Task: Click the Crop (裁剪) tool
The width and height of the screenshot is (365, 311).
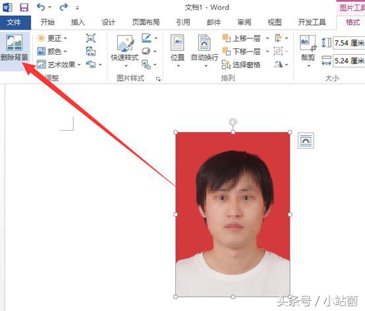Action: coord(308,48)
